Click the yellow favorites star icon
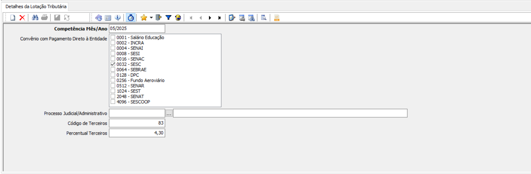 (144, 18)
